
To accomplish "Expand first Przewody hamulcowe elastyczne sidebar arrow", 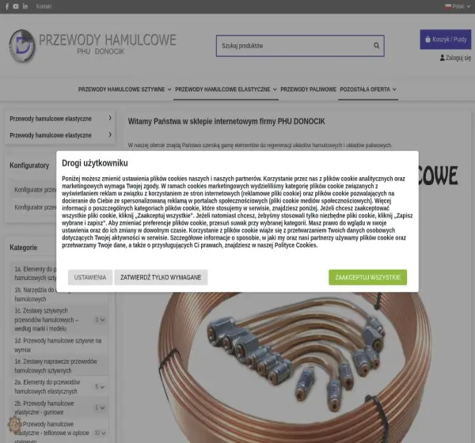I will (110, 118).
